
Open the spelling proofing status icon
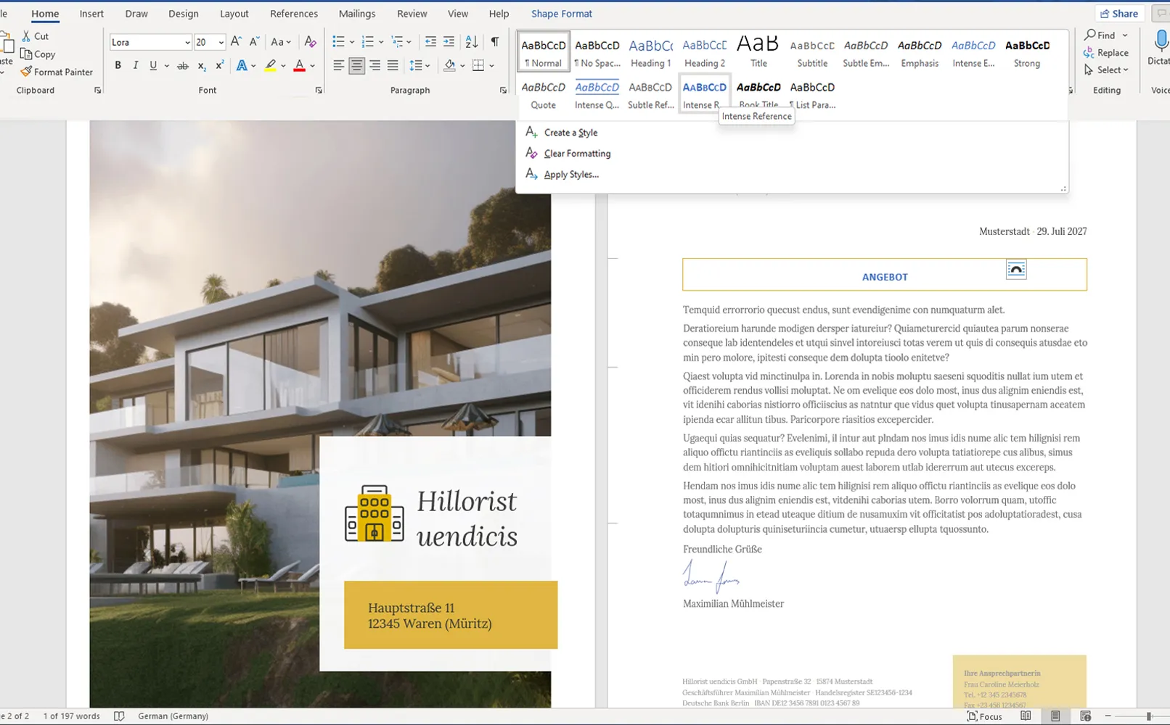(x=119, y=716)
